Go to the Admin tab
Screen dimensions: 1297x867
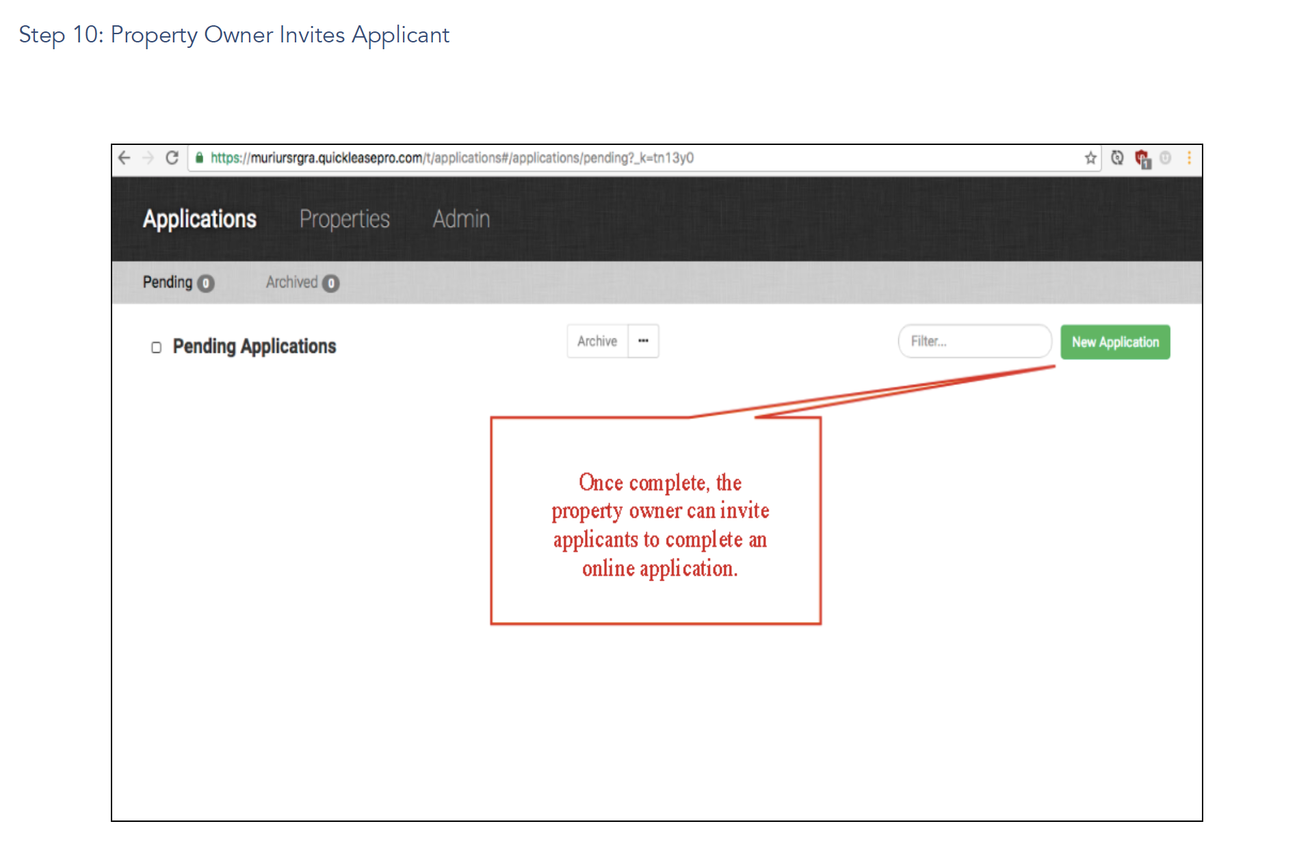pyautogui.click(x=461, y=219)
